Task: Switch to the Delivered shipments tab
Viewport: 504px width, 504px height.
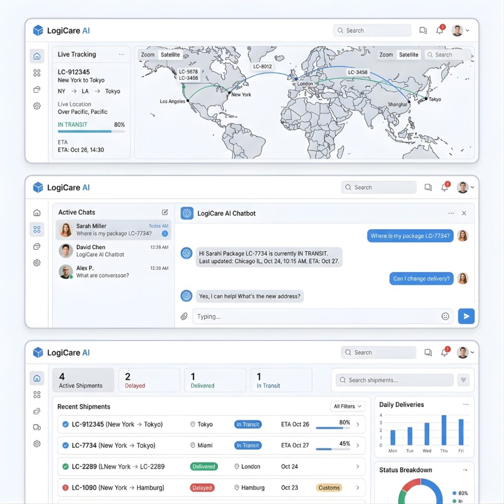Action: pyautogui.click(x=215, y=380)
